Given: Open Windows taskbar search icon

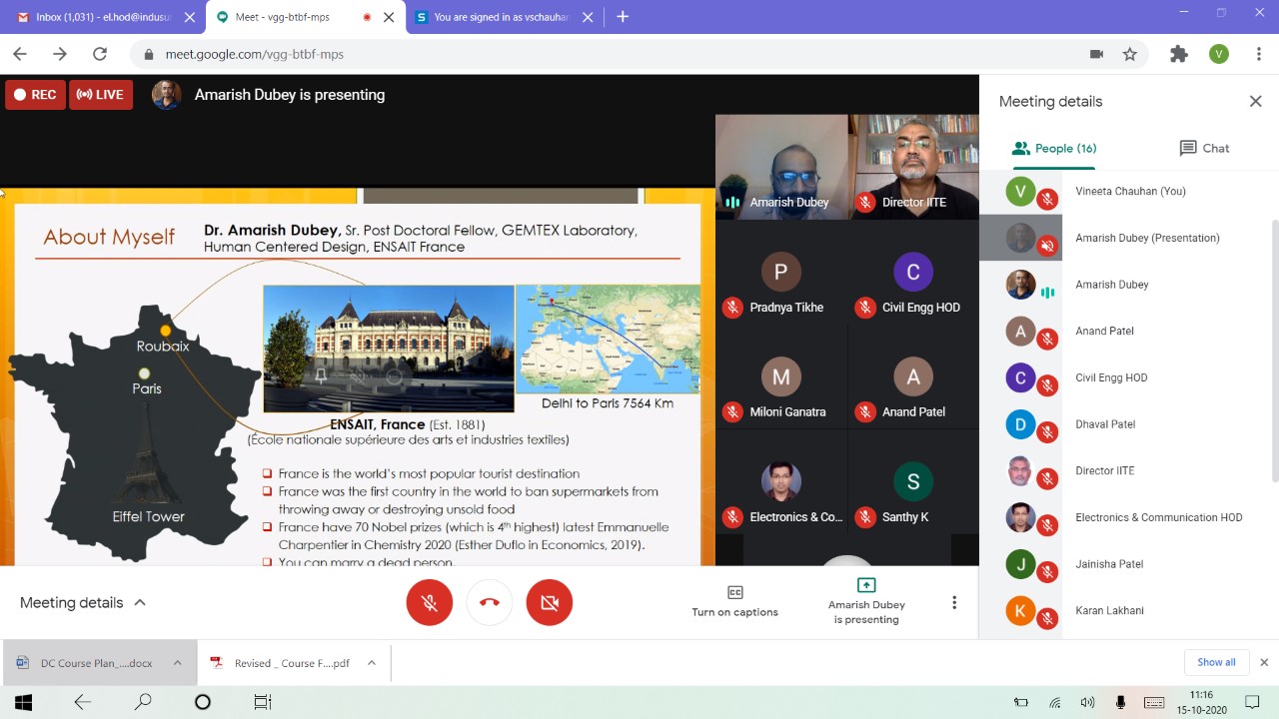Looking at the screenshot, I should click(x=143, y=702).
